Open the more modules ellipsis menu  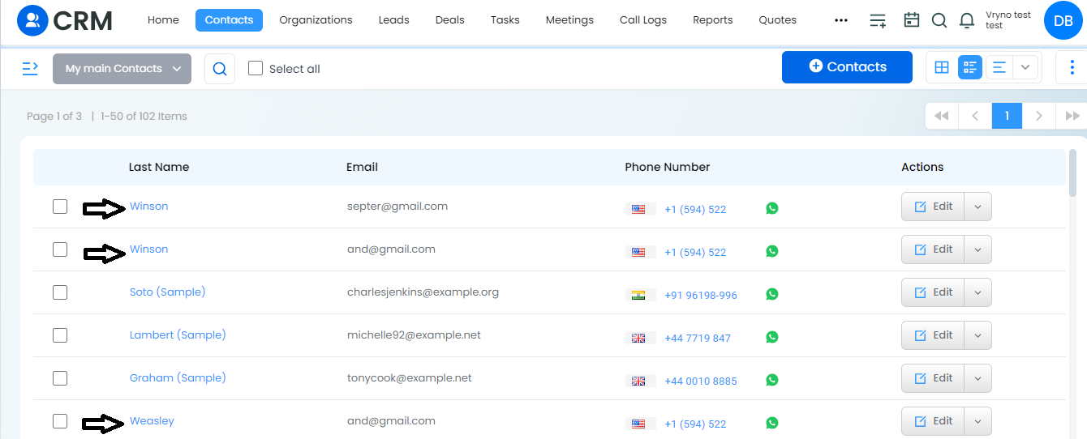point(840,20)
